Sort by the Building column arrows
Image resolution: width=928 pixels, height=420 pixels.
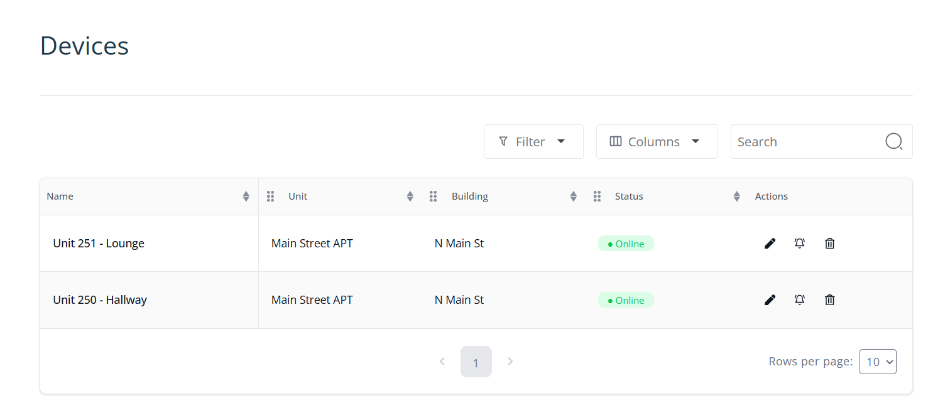click(x=573, y=197)
